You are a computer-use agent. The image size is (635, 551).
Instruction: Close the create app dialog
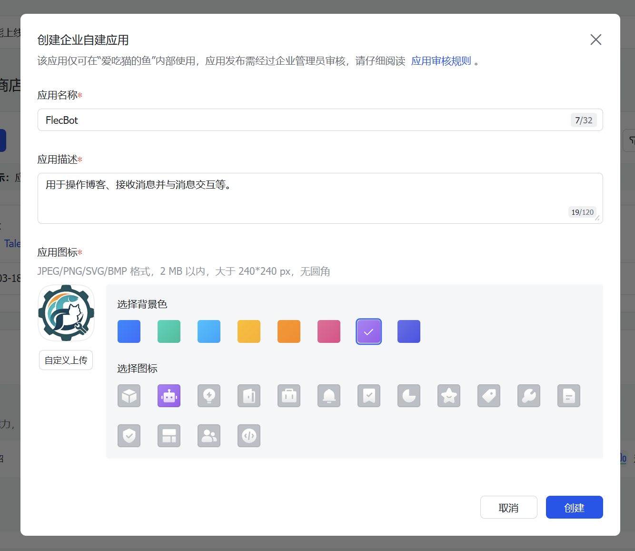595,40
